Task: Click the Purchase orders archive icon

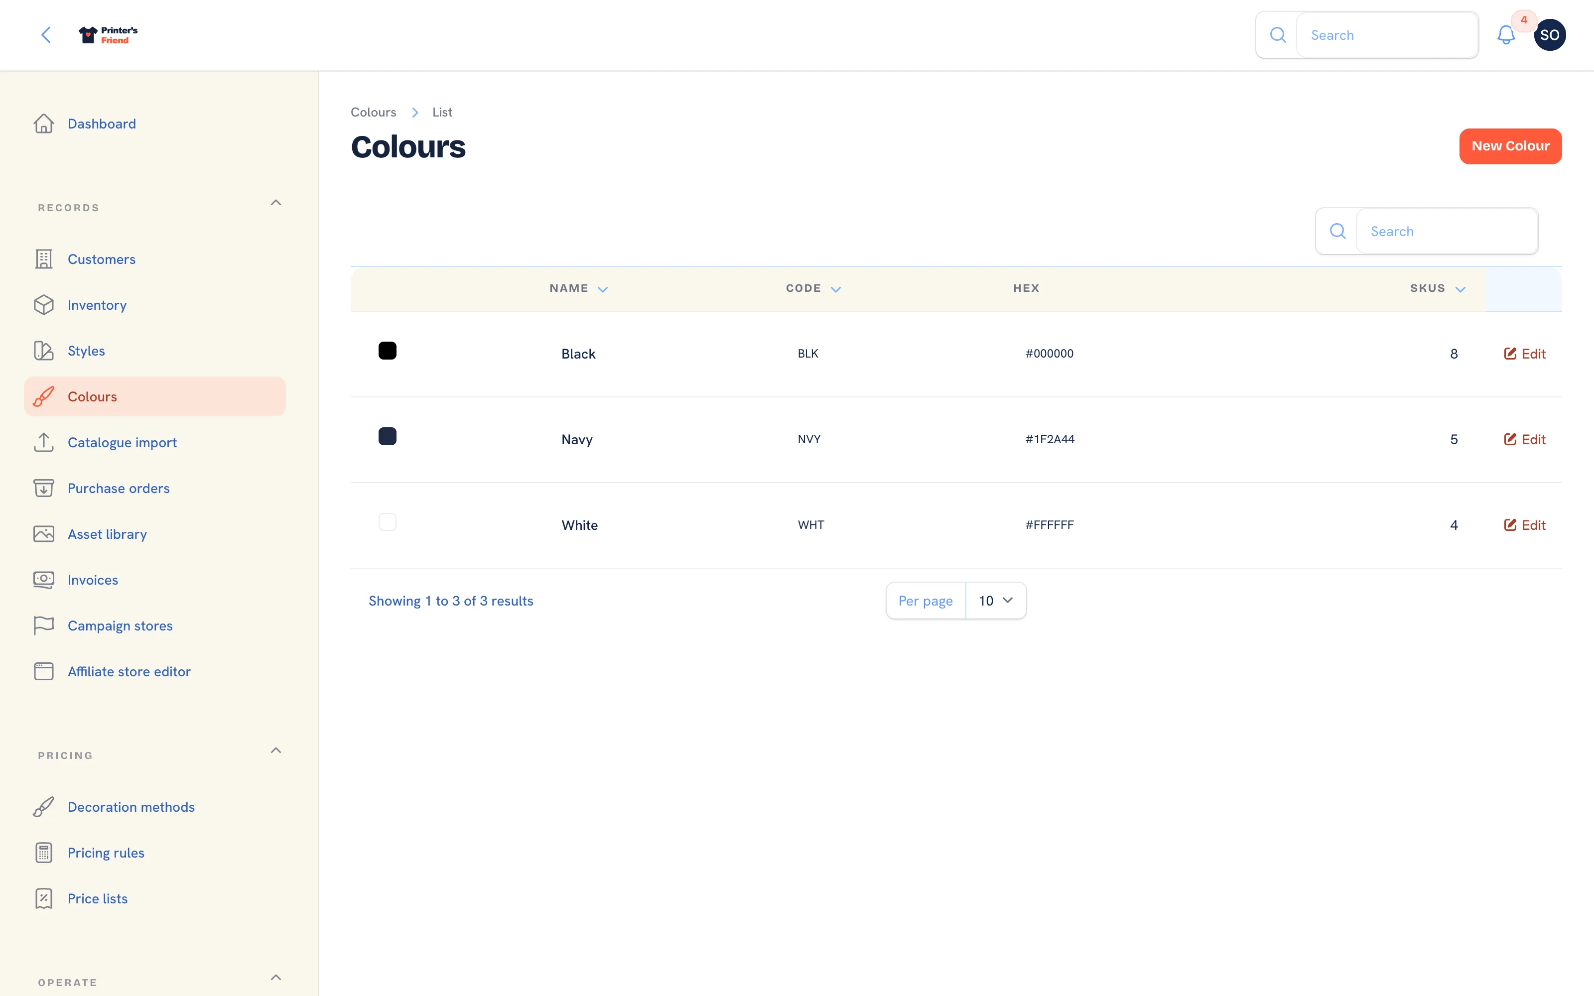Action: tap(44, 488)
